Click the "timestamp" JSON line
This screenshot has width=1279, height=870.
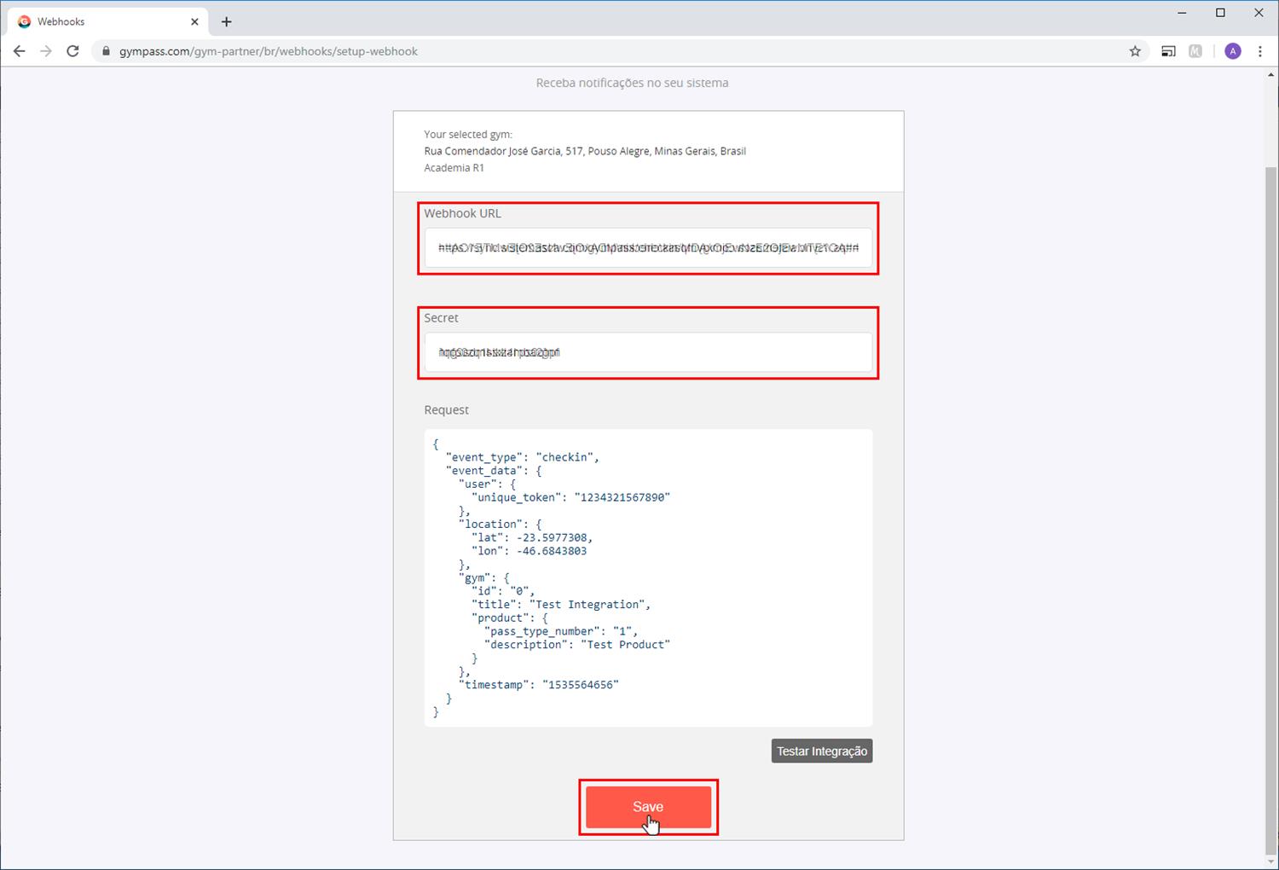(x=538, y=685)
